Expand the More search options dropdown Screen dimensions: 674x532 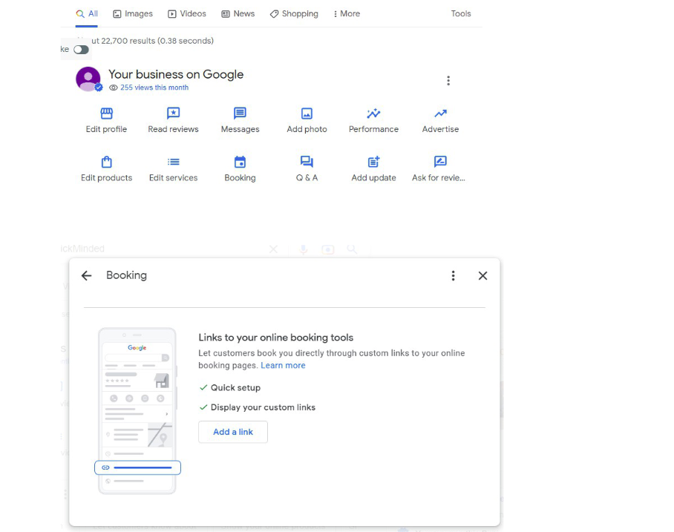(x=346, y=13)
